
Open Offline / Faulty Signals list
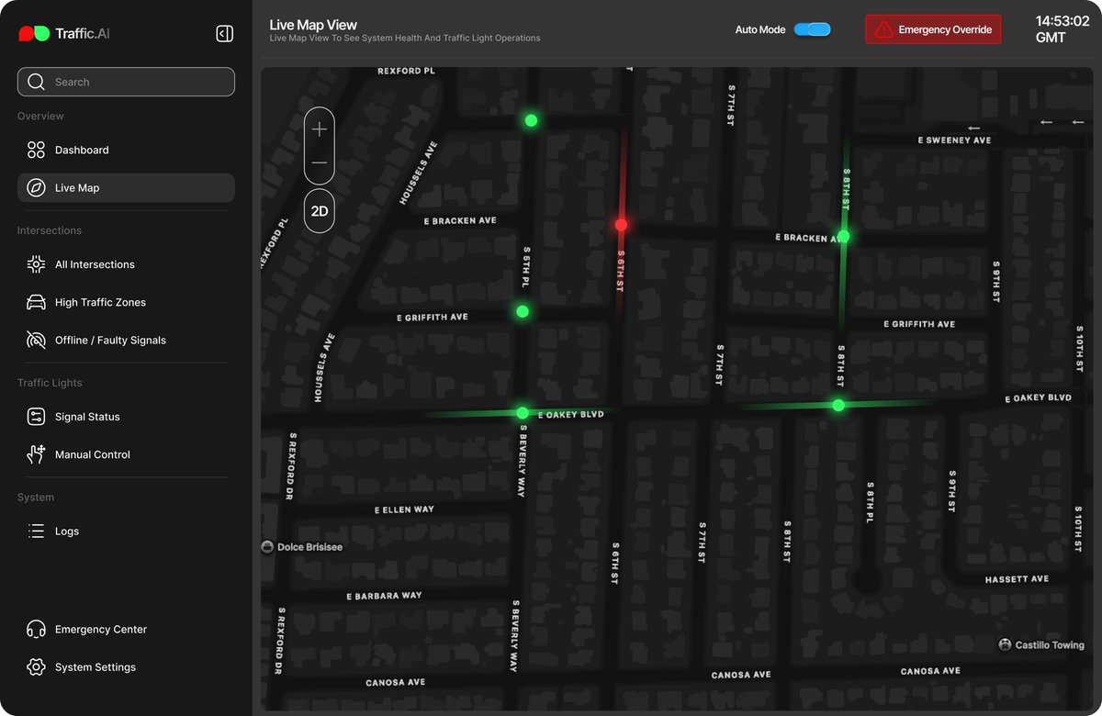(126, 341)
